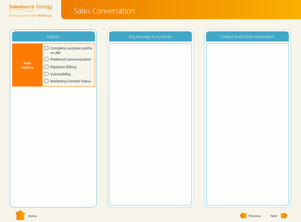The height and width of the screenshot is (222, 301).
Task: Click the Sales Conversation page title
Action: point(104,11)
